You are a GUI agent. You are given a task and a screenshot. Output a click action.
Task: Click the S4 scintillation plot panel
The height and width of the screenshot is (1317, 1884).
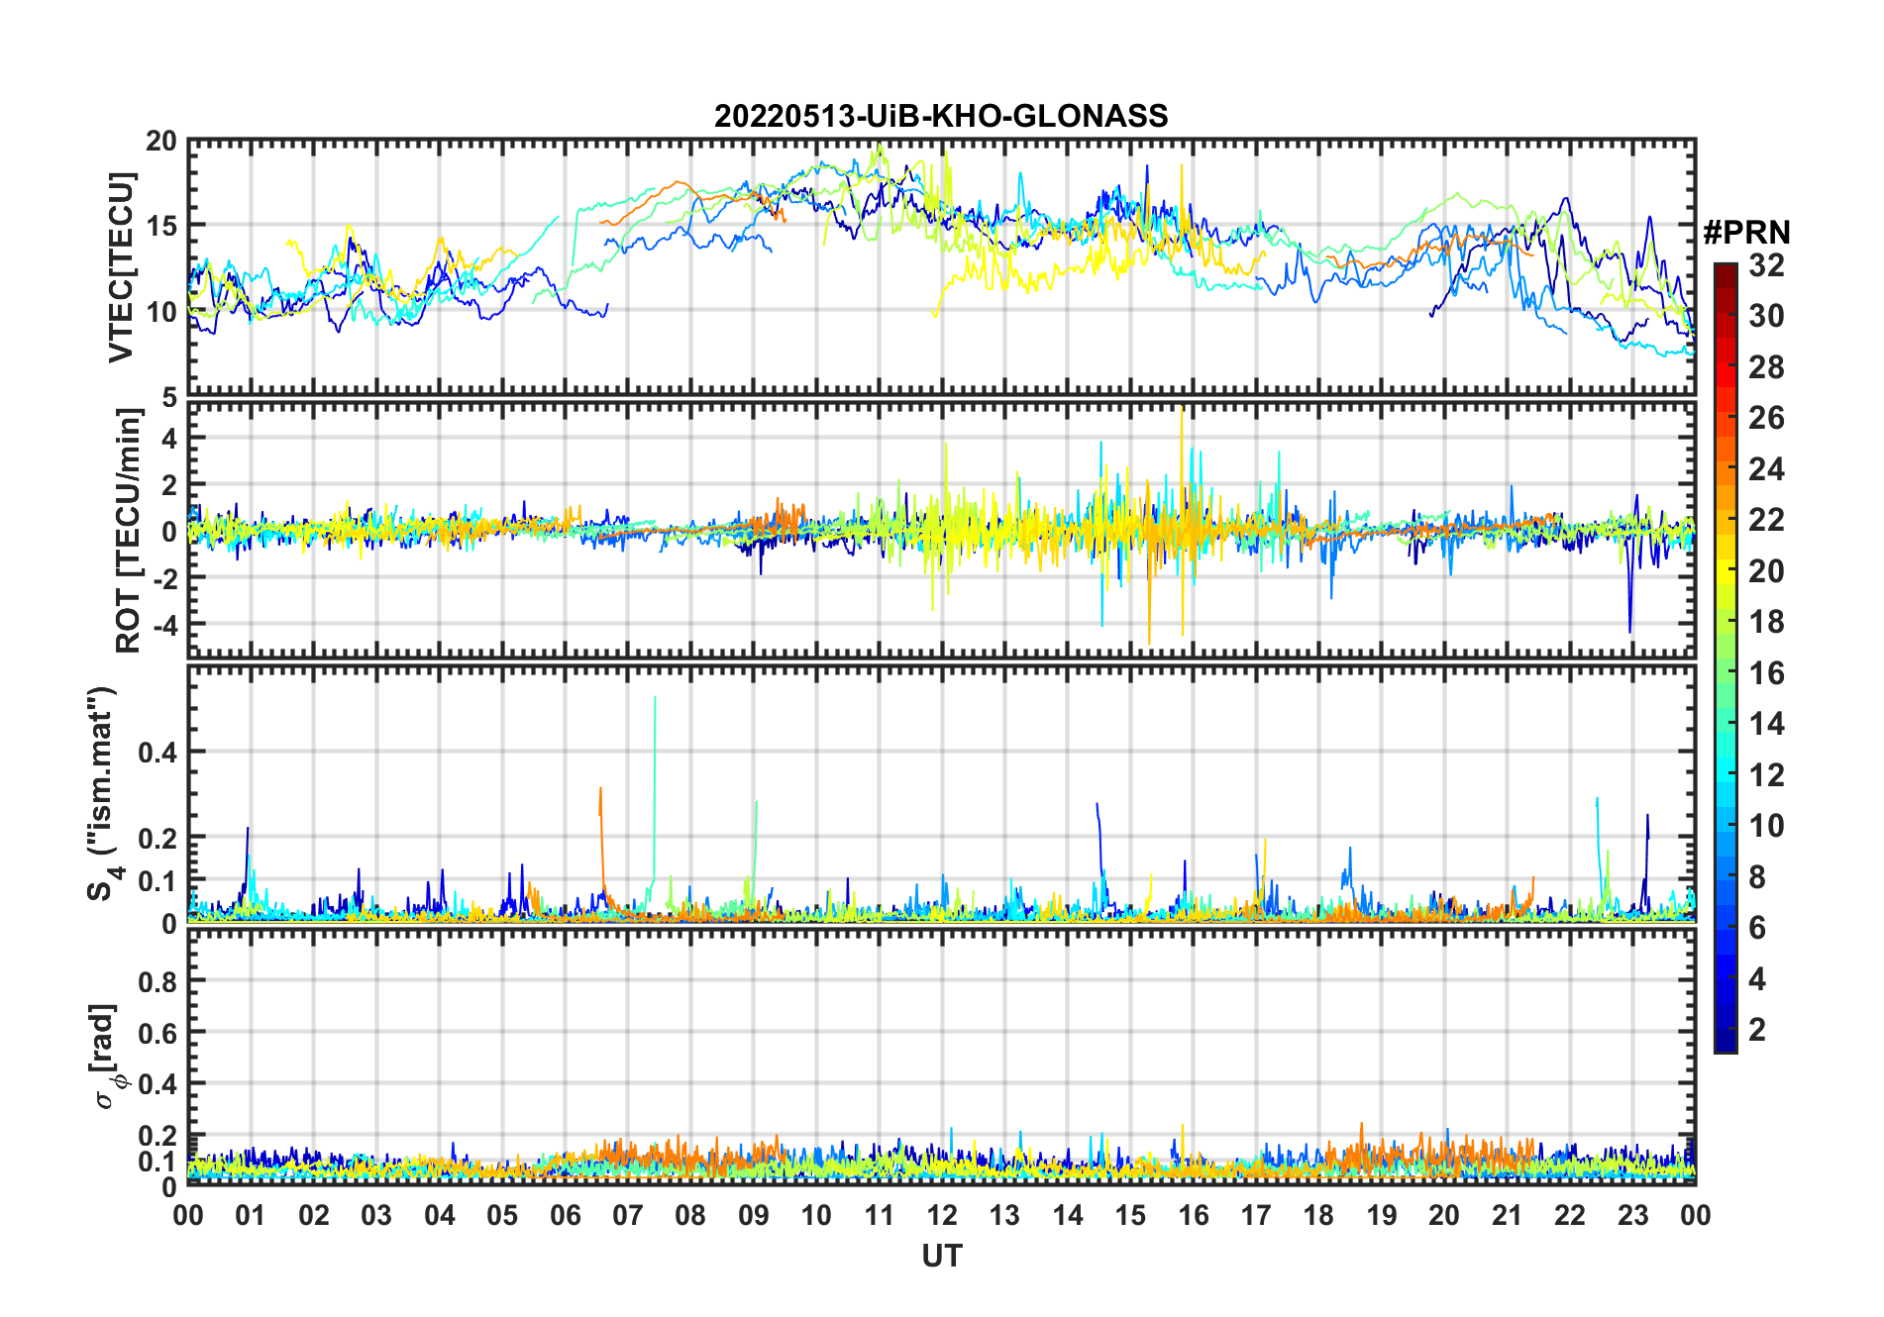coord(942,793)
